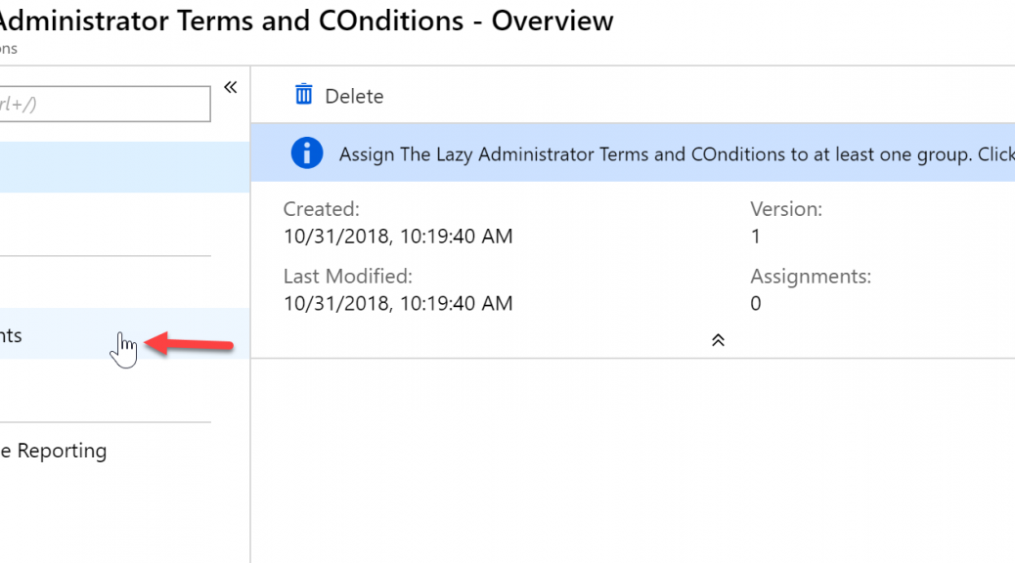Click the Version: field label
The image size is (1015, 563).
click(x=786, y=209)
